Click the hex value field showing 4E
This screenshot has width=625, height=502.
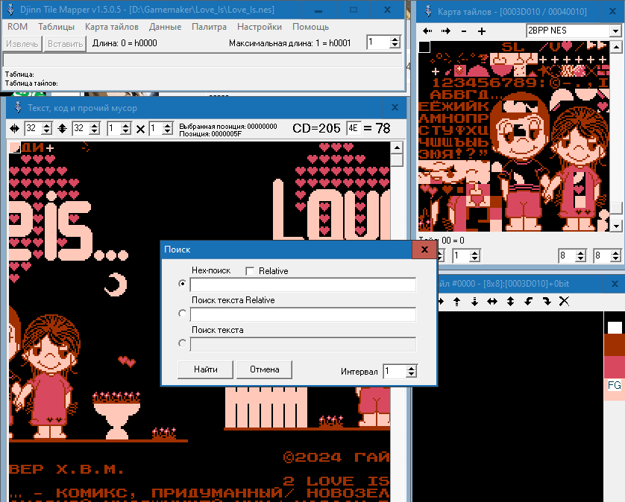354,128
